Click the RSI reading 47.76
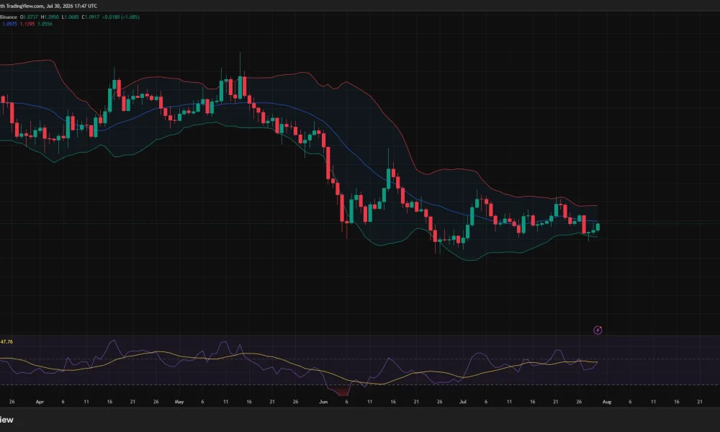This screenshot has width=720, height=432. [6, 341]
